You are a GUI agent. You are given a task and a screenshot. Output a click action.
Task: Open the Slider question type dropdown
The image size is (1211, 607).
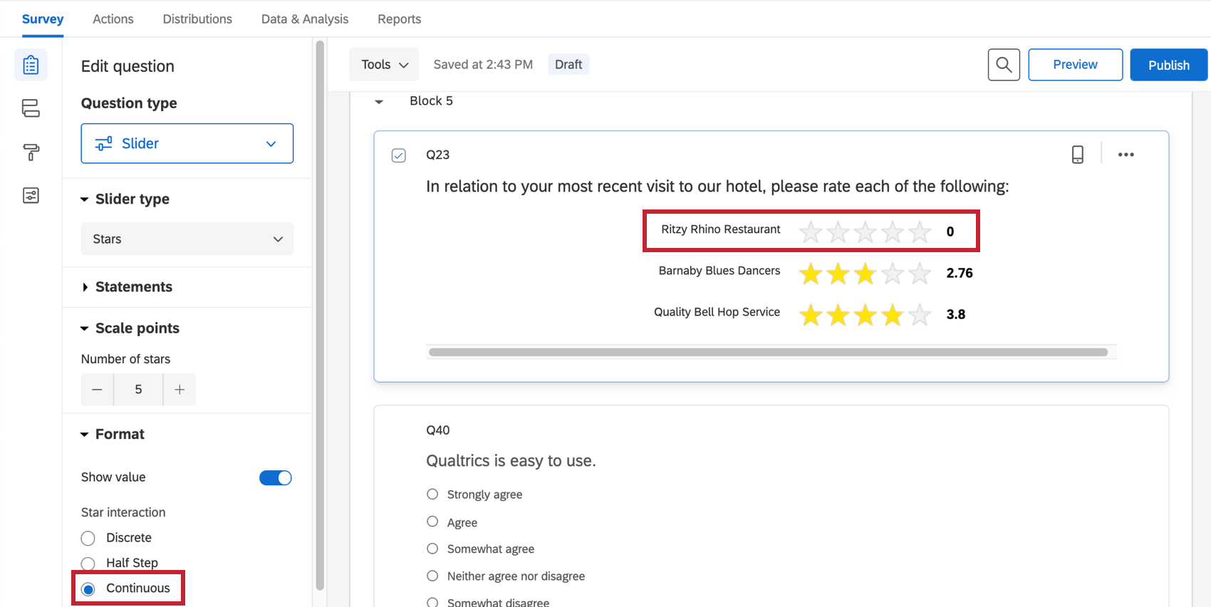click(x=187, y=143)
